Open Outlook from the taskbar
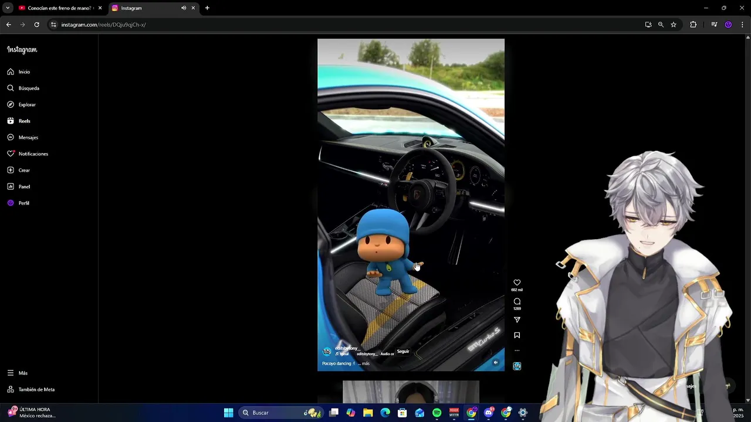Viewport: 751px width, 422px height. tap(420, 413)
